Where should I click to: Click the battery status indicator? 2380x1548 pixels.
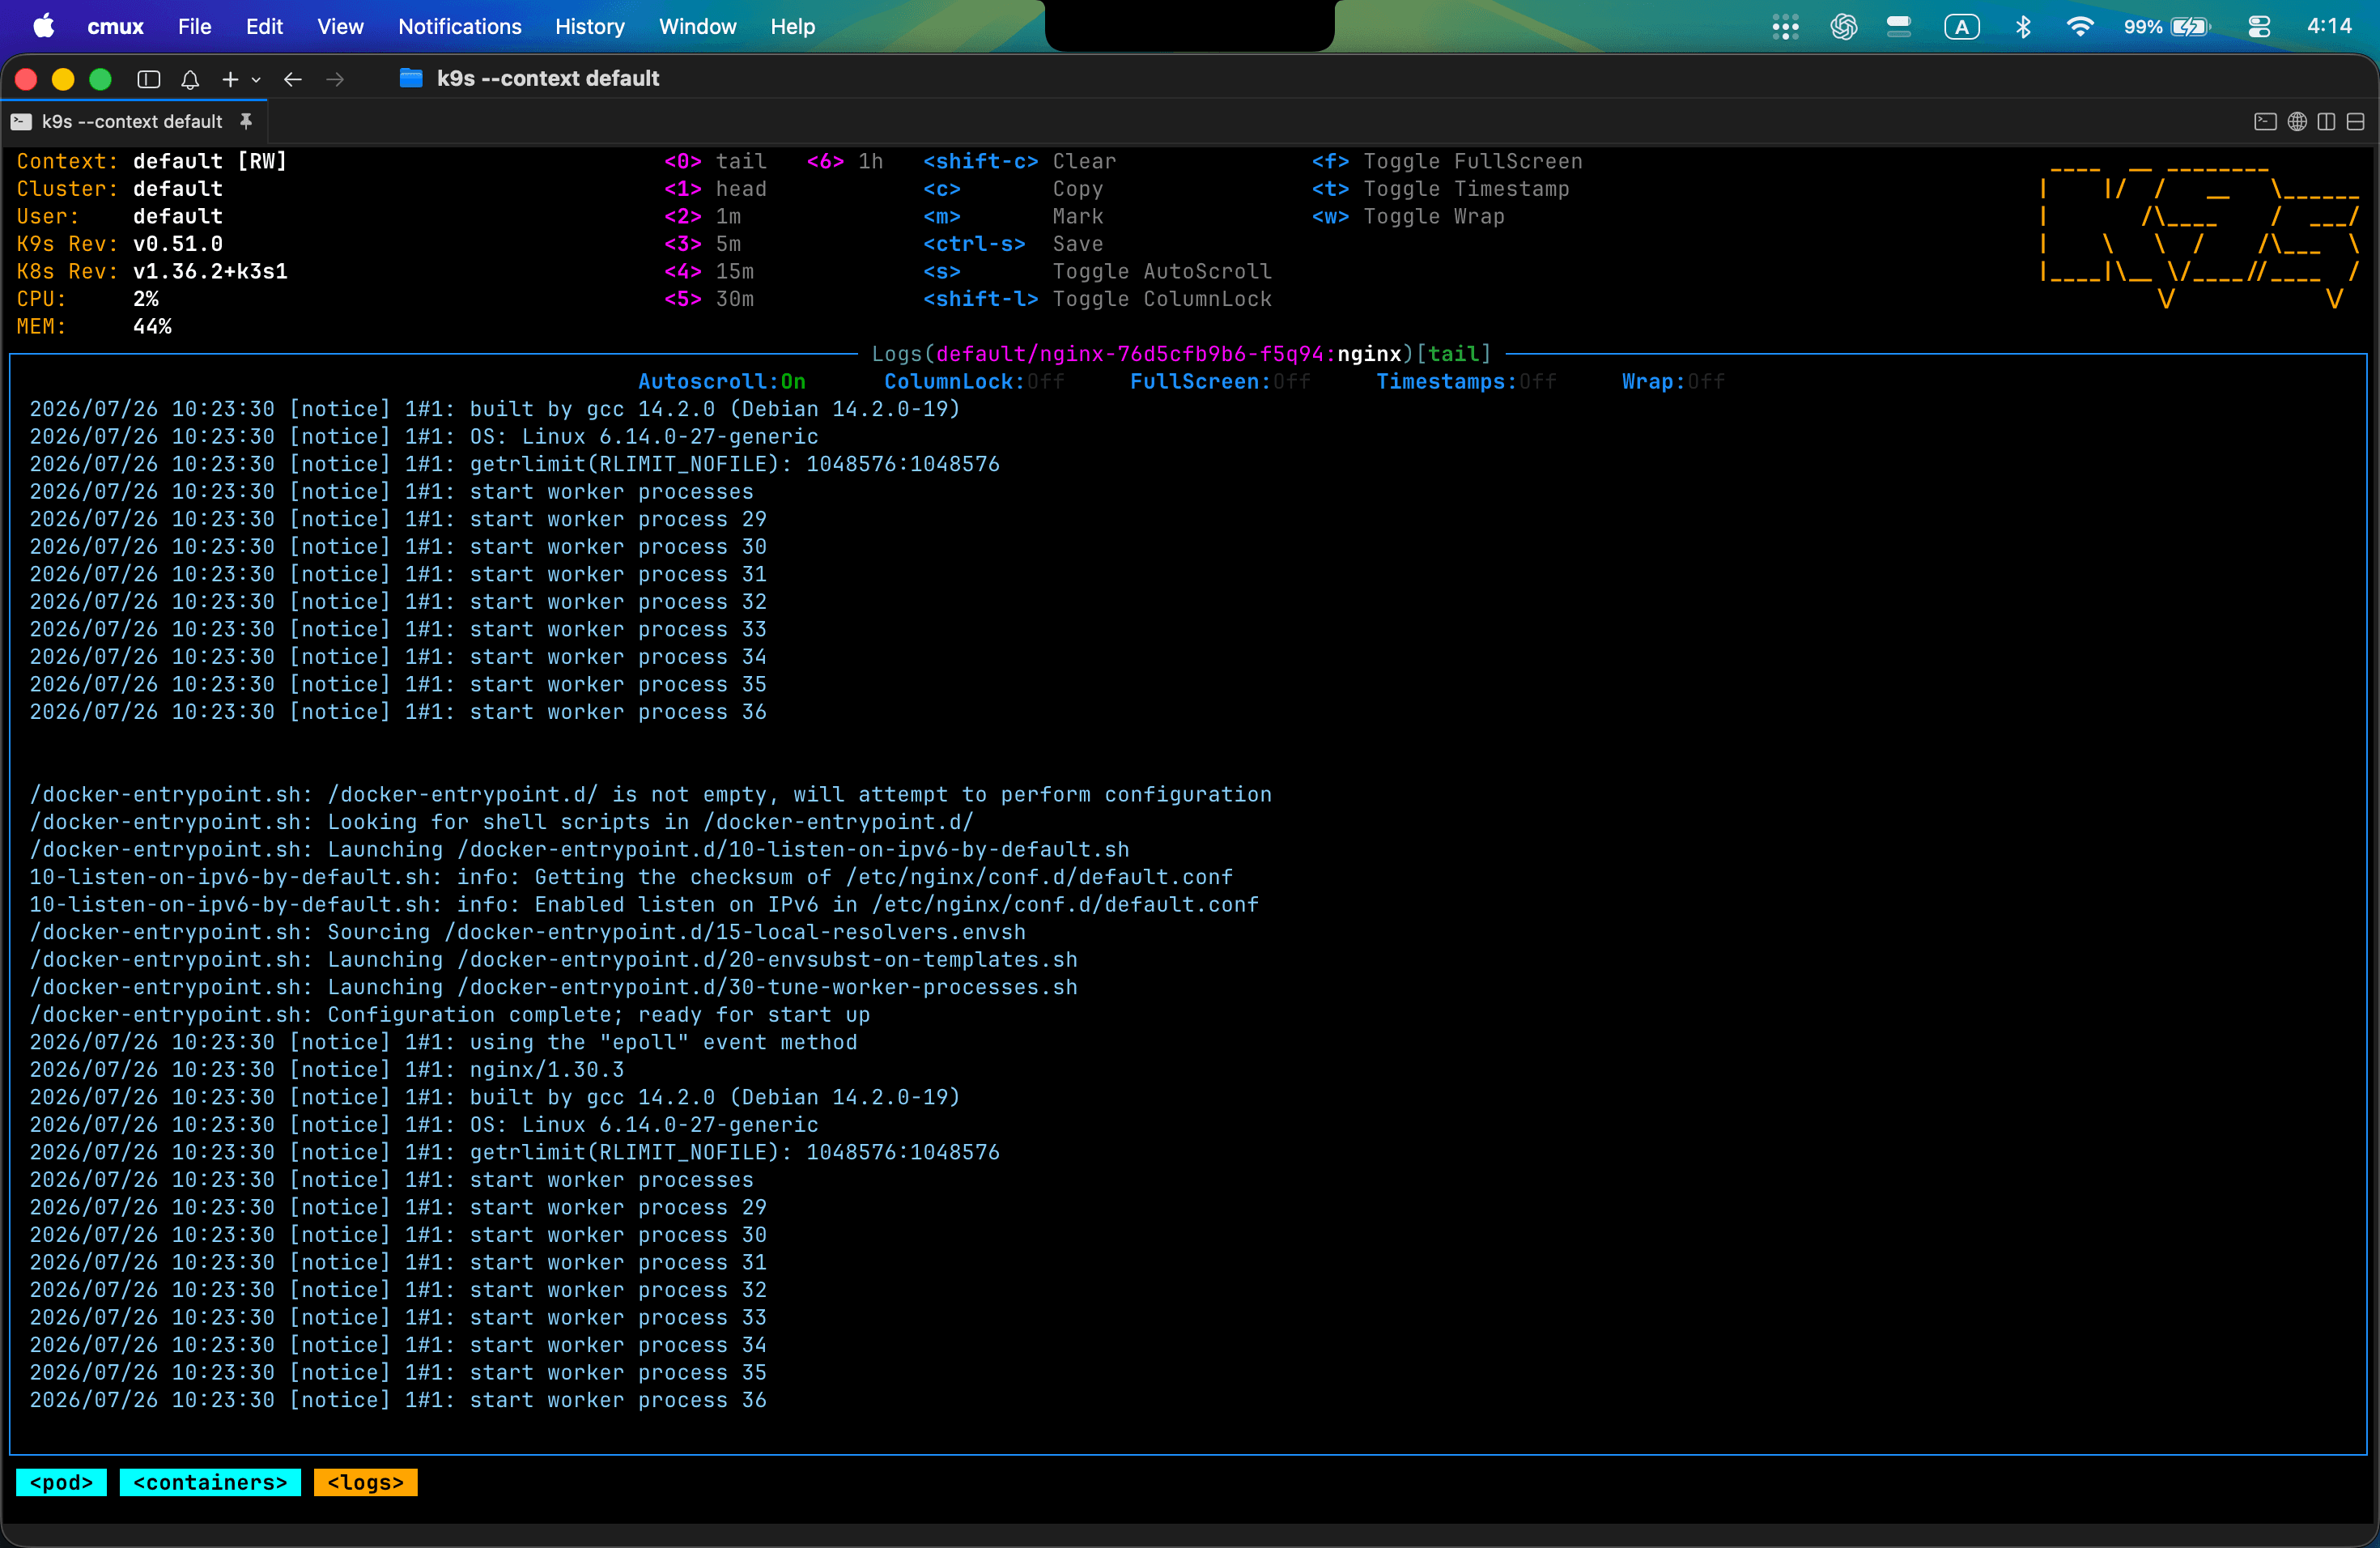click(x=2167, y=27)
